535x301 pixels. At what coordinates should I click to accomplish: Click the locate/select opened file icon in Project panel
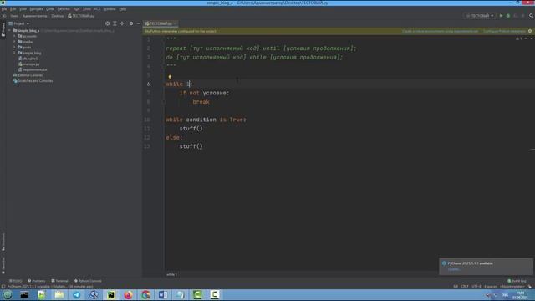click(108, 23)
